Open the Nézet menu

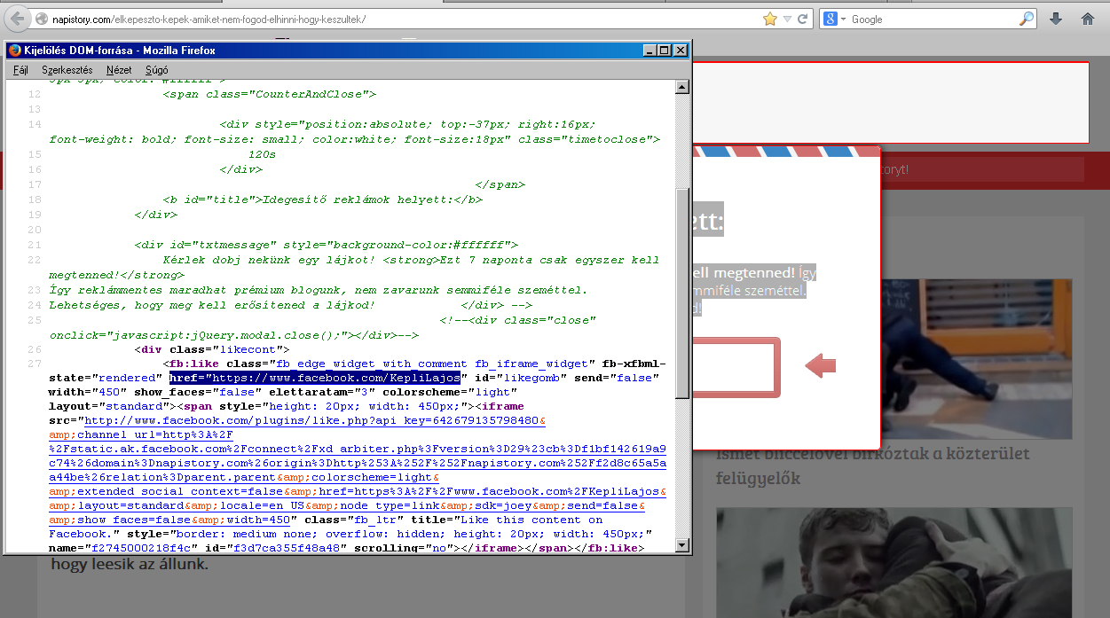click(119, 69)
